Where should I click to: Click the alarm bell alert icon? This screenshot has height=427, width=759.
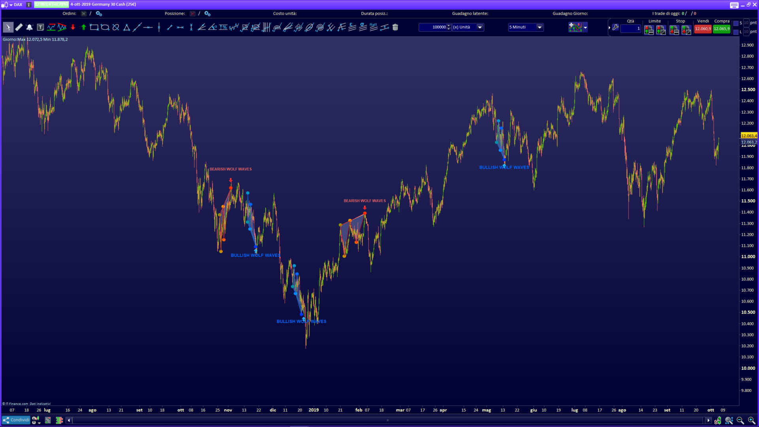(29, 27)
